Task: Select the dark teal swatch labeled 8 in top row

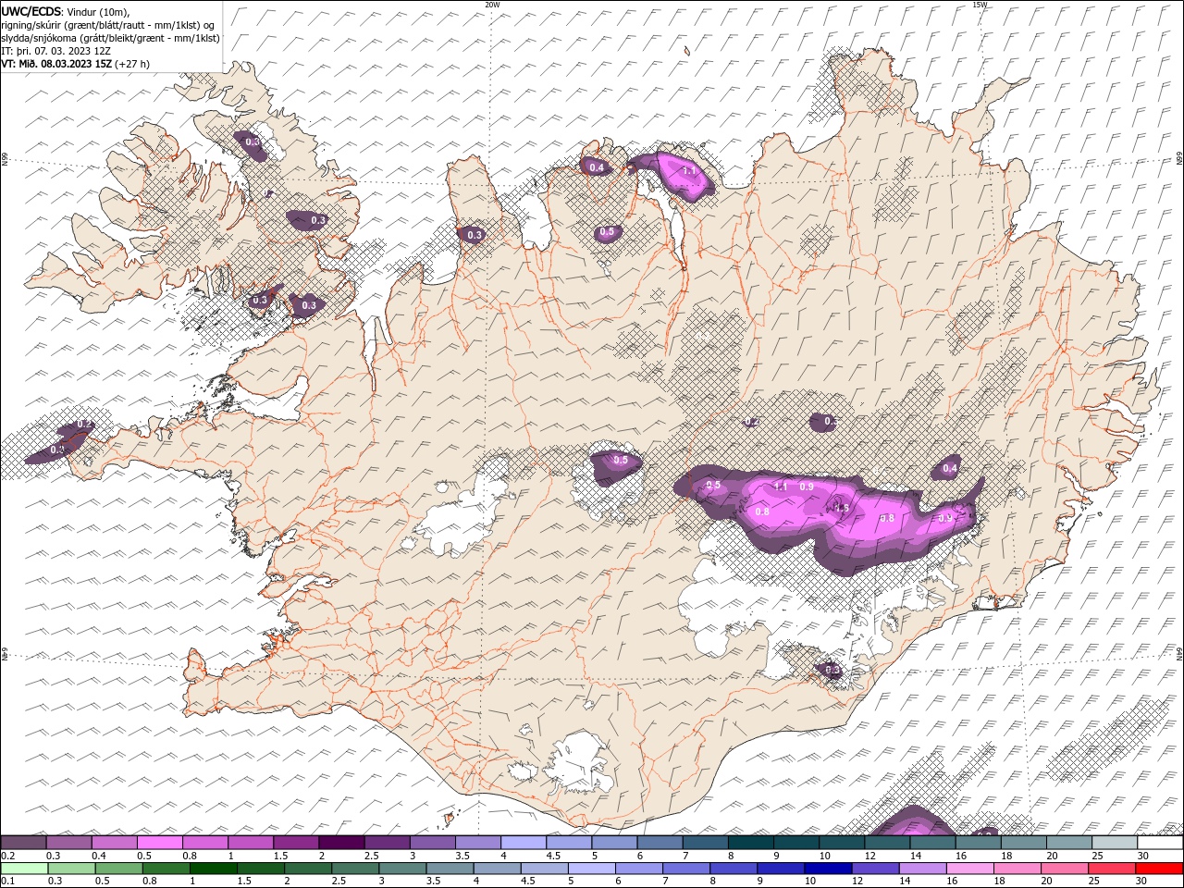Action: point(751,843)
